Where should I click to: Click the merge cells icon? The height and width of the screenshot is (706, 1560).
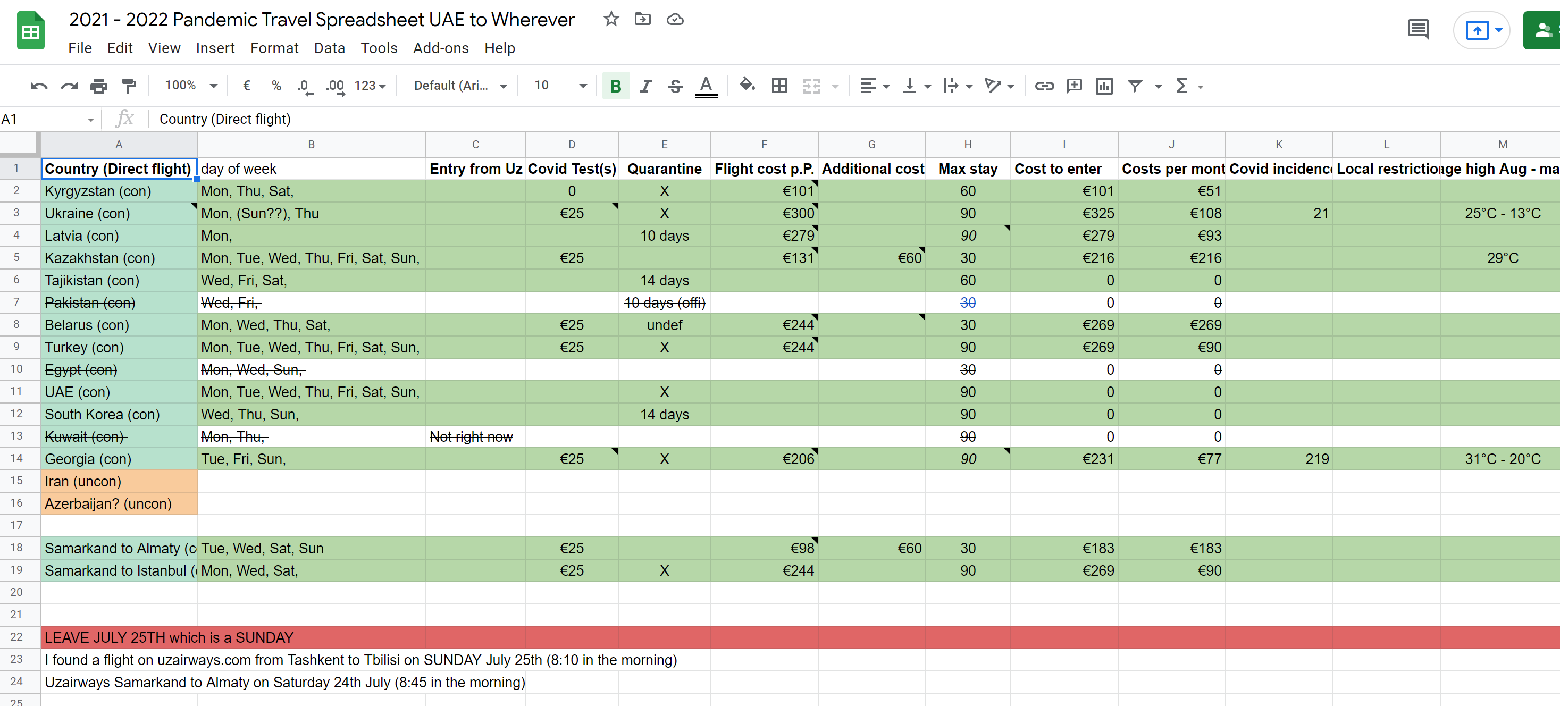(811, 86)
